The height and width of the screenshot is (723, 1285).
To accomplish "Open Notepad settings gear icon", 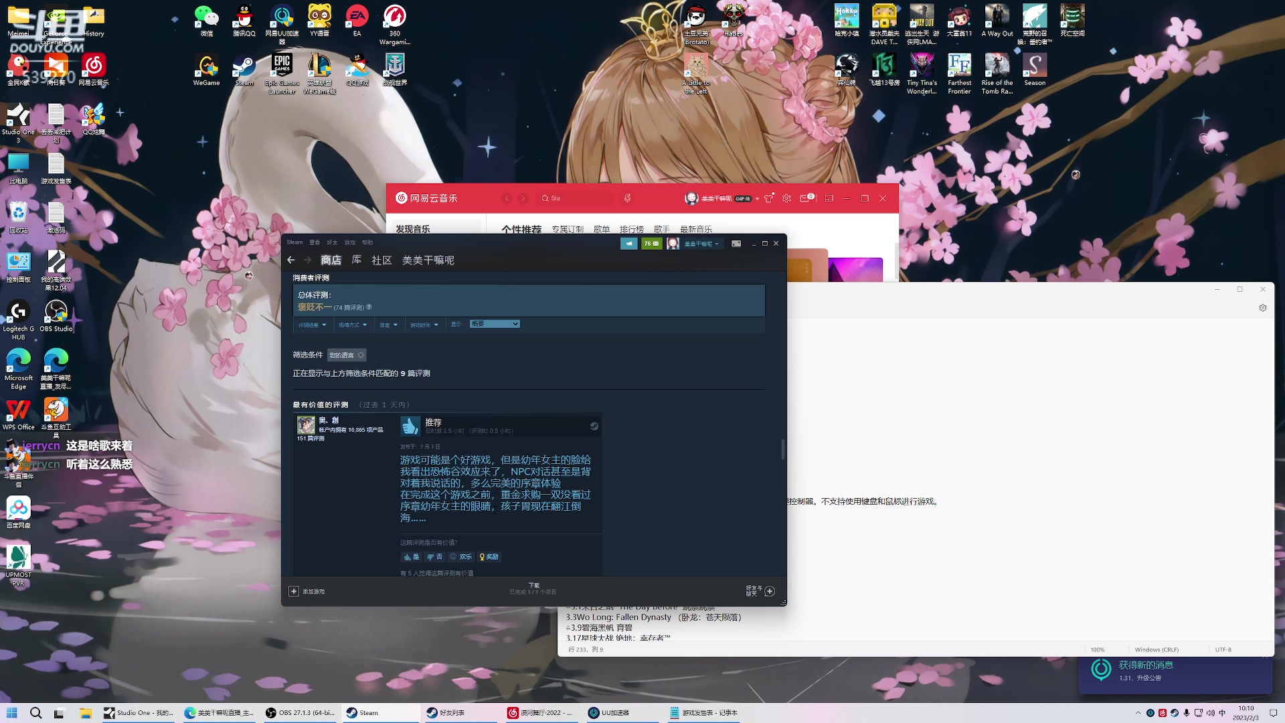I will coord(1263,308).
